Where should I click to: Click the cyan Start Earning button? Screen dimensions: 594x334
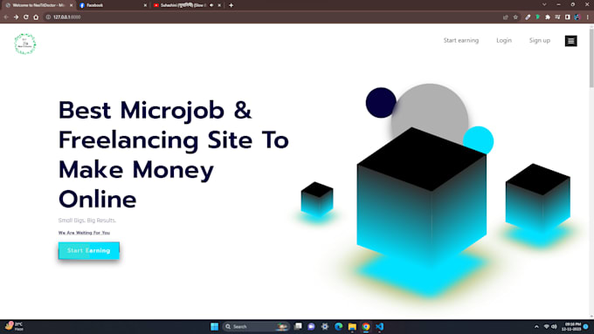tap(89, 250)
